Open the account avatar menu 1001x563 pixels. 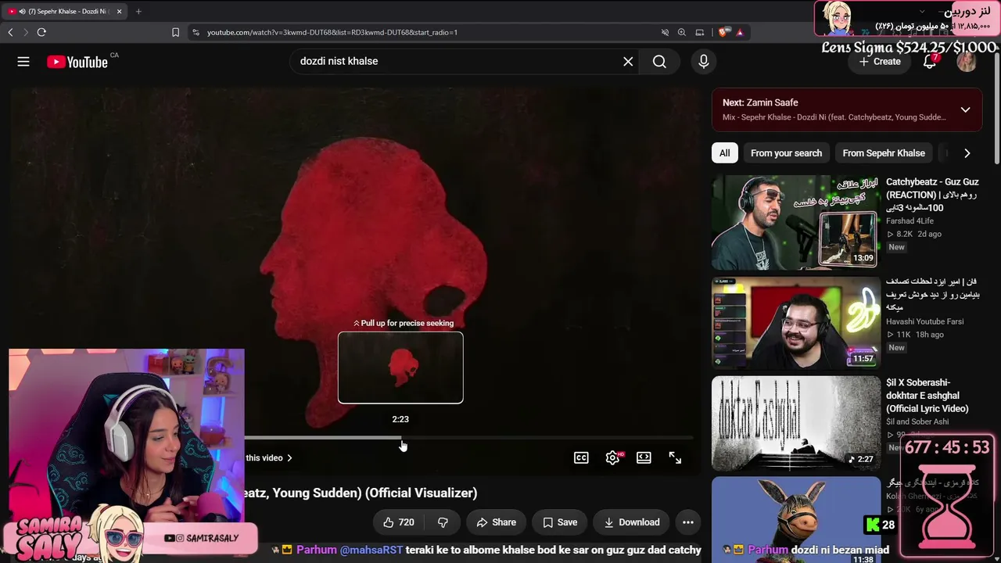[x=967, y=62]
